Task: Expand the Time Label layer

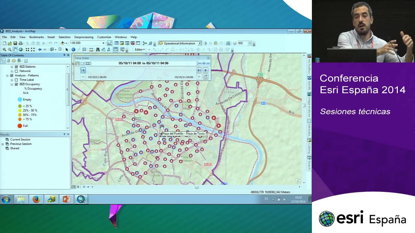Action: coord(12,80)
